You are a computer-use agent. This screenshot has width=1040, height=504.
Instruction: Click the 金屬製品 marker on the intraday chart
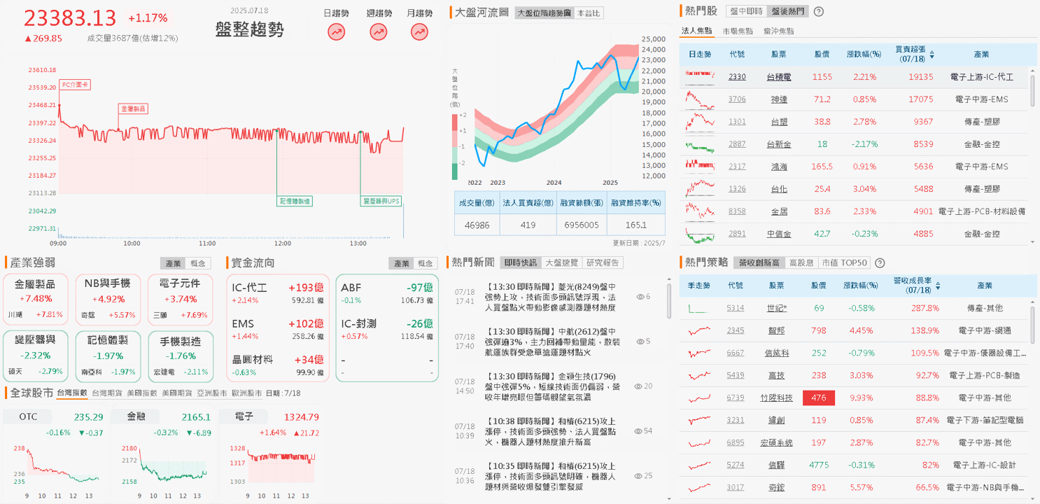click(132, 108)
